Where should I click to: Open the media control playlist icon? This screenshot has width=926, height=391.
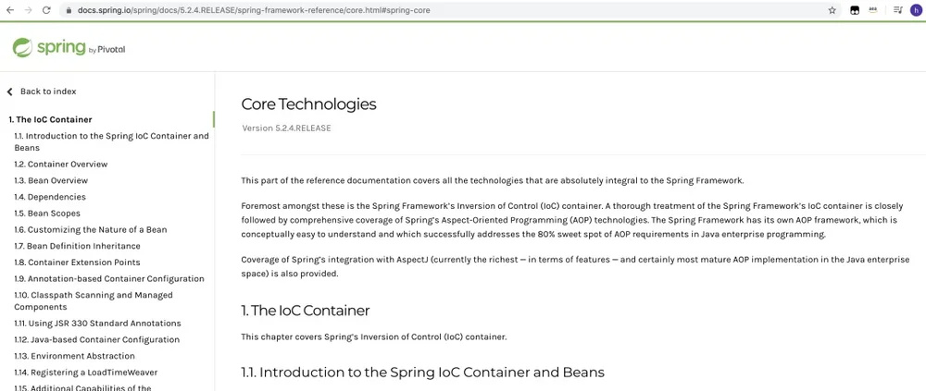tap(897, 10)
